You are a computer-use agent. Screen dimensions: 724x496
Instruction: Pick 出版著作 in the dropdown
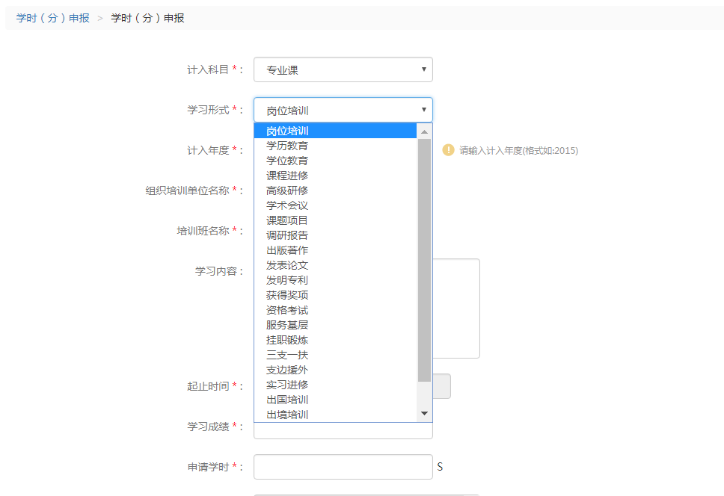(287, 250)
